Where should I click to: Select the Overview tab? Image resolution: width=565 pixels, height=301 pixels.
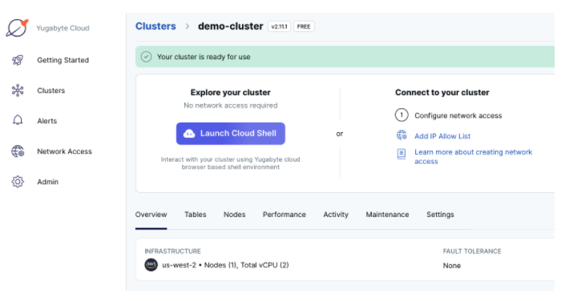coord(151,215)
